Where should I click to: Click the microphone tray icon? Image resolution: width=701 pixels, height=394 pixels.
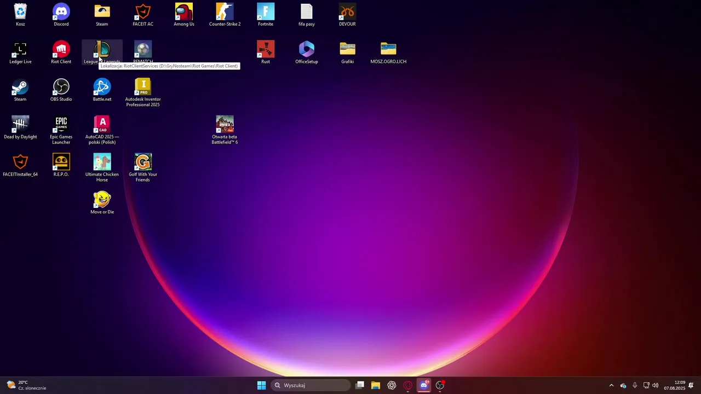(x=635, y=385)
